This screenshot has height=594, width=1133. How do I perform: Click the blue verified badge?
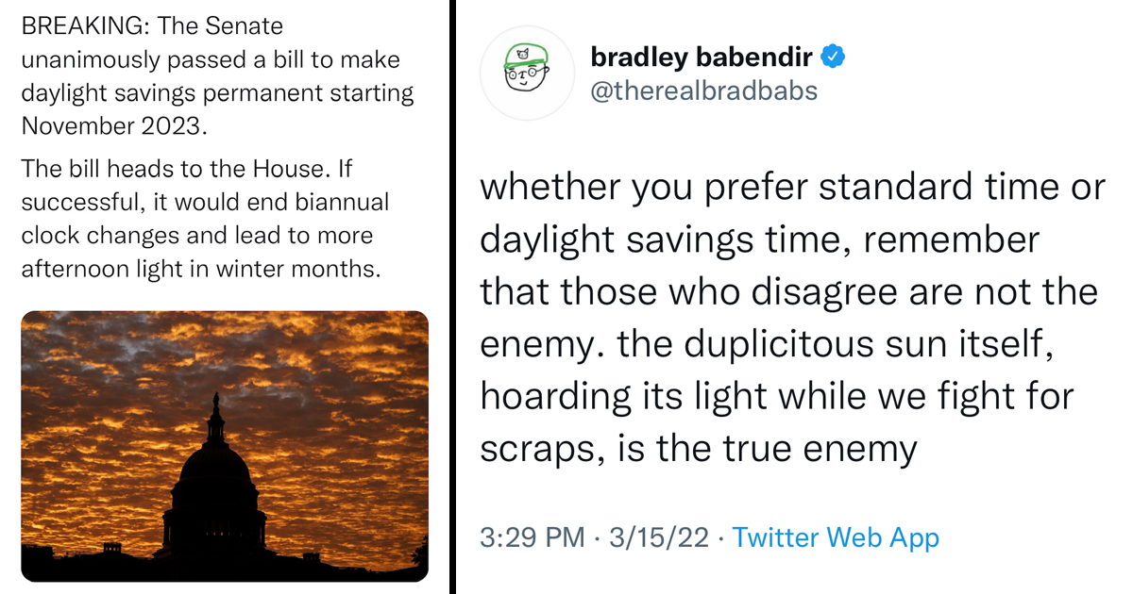pyautogui.click(x=832, y=58)
